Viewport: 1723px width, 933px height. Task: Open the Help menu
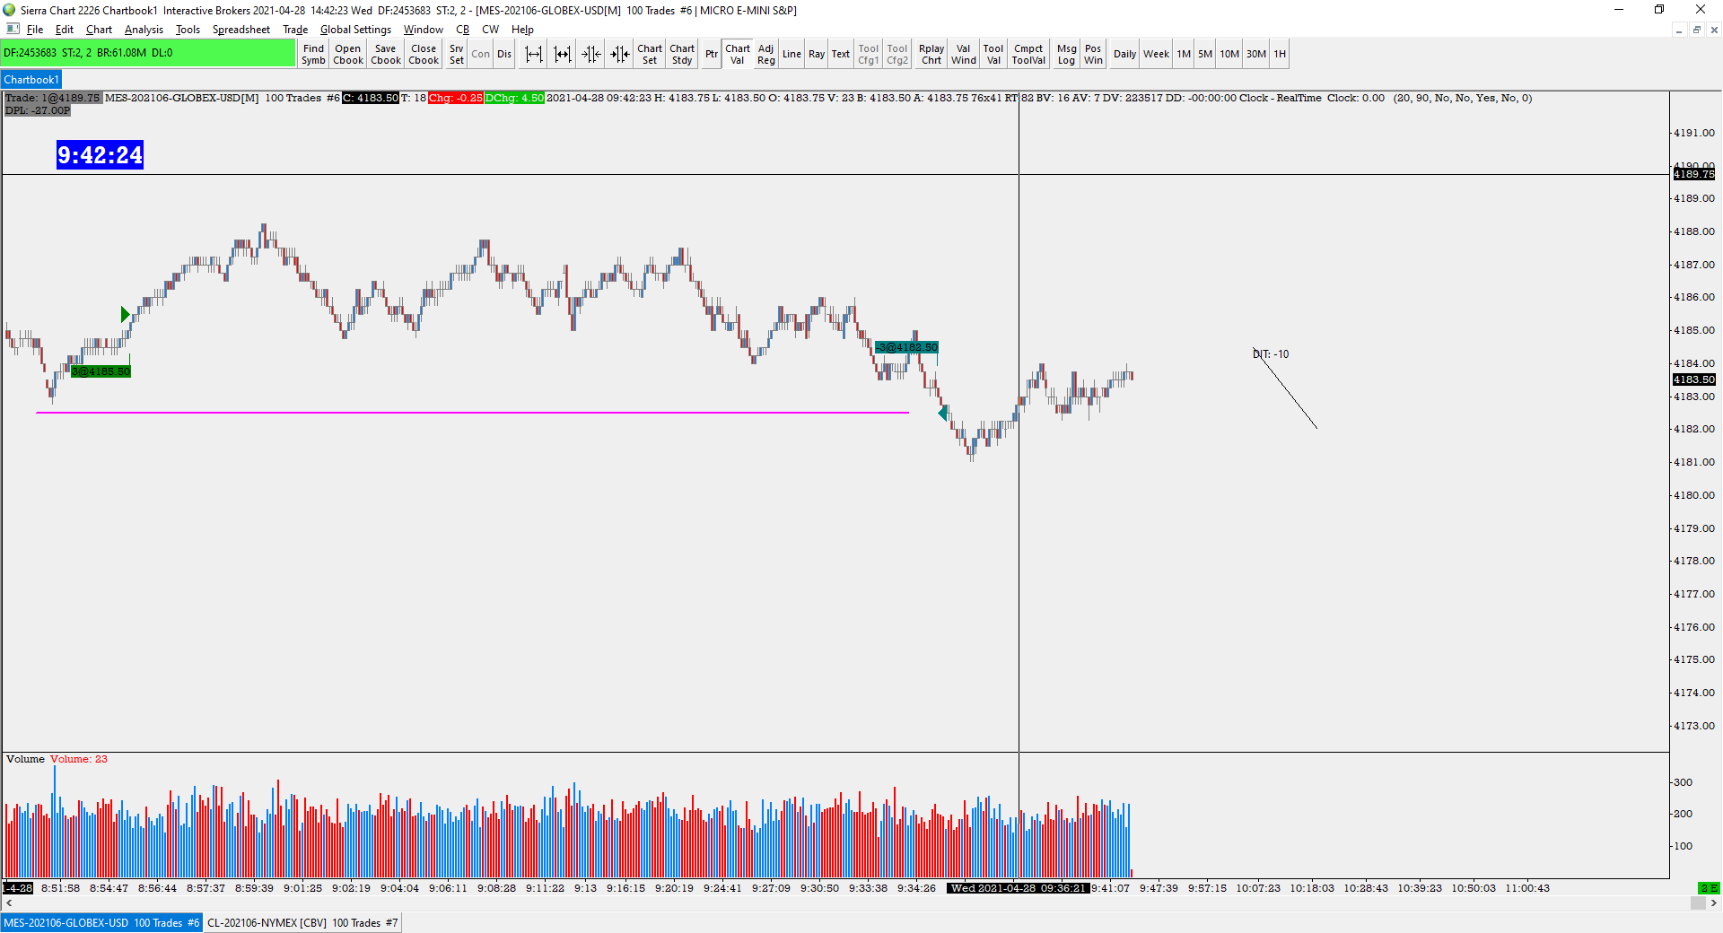pyautogui.click(x=522, y=30)
